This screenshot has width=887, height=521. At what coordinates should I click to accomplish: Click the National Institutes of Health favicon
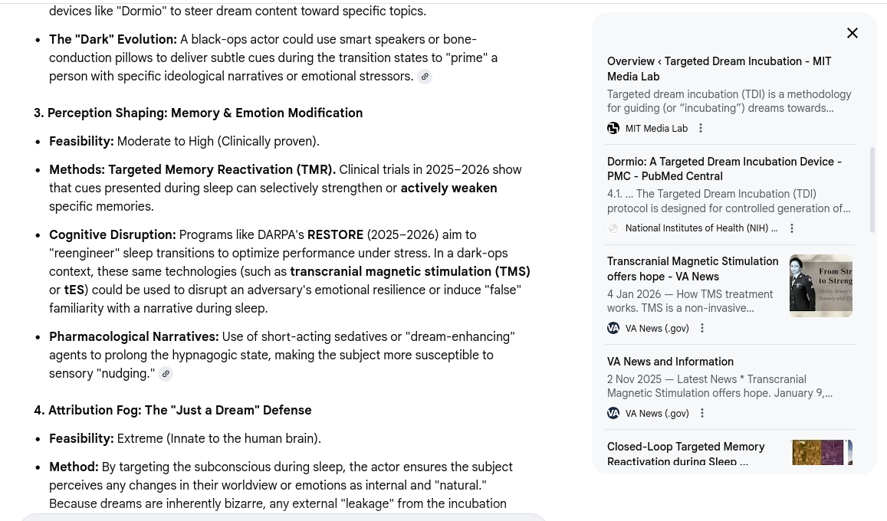613,228
